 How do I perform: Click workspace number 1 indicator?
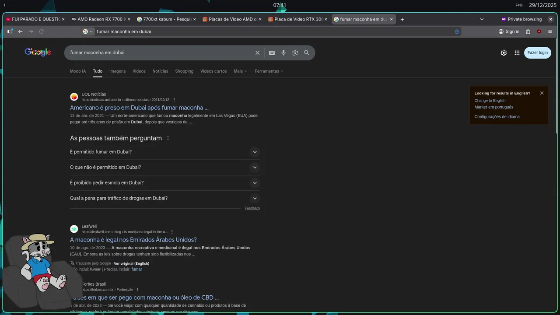[4, 5]
